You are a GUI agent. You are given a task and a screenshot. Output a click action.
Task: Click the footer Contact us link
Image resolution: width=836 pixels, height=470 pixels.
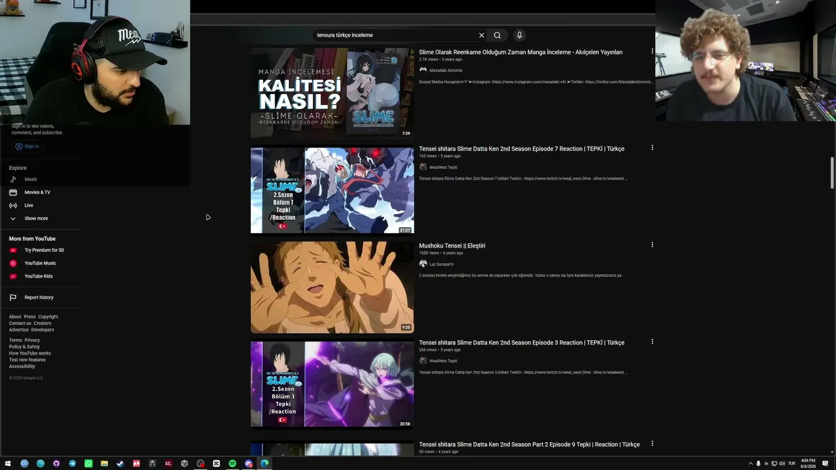click(x=20, y=323)
